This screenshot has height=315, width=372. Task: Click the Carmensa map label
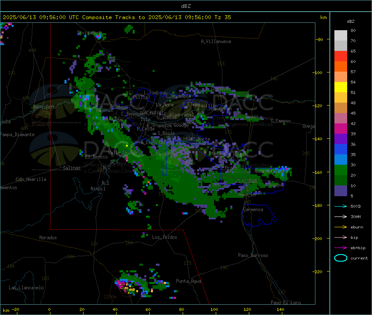[x=253, y=209]
